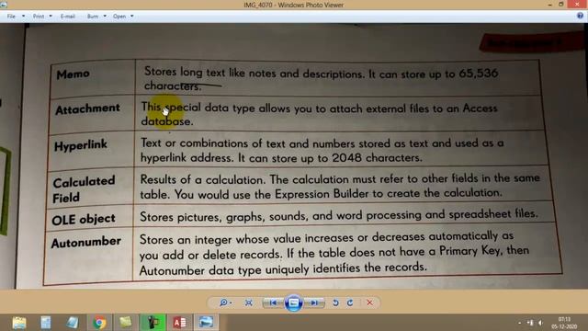Open the notepad document taskbar icon

click(46, 323)
